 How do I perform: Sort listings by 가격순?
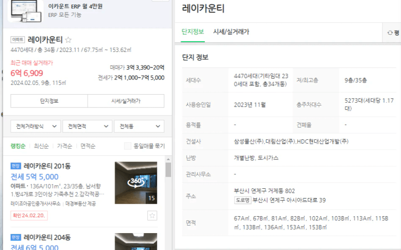pyautogui.click(x=65, y=146)
